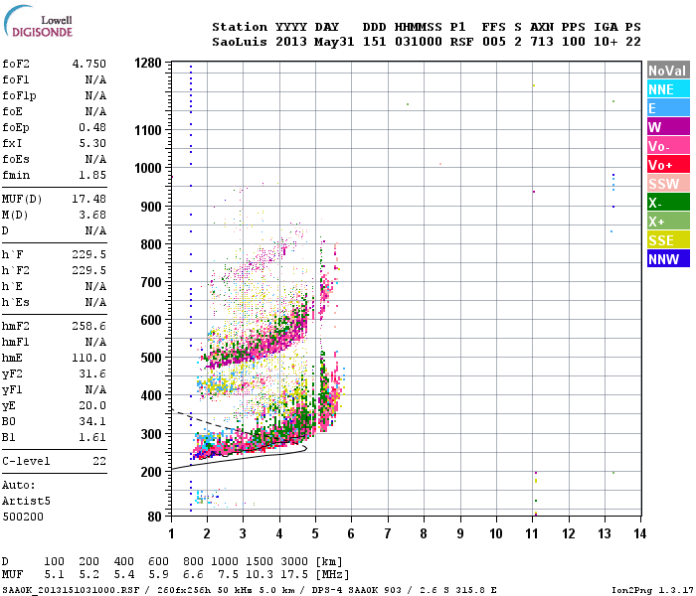Image resolution: width=696 pixels, height=596 pixels.
Task: Select the W purple legend swatch
Action: coord(668,127)
